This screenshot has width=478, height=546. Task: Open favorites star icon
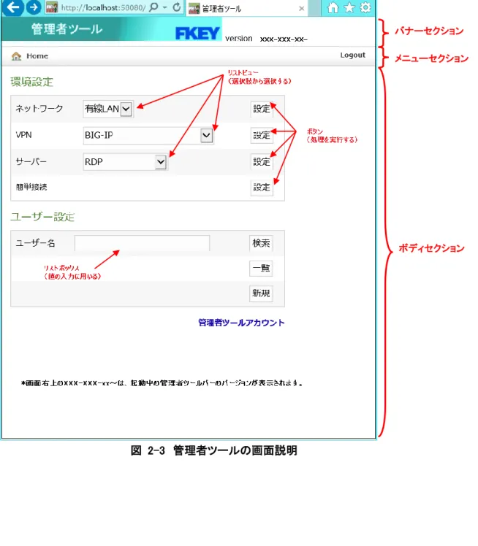tap(349, 7)
